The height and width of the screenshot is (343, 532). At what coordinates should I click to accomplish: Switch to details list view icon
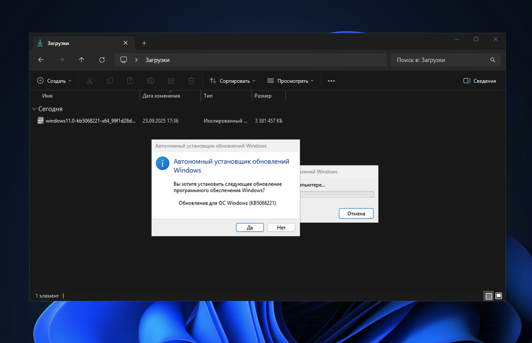pos(489,296)
